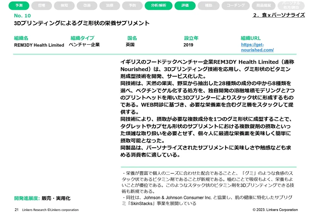Click the コーチング tag
Image resolution: width=311 pixels, height=215 pixels.
236,6
